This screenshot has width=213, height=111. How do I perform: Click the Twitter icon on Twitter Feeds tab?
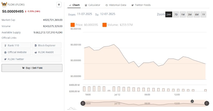(x=132, y=5)
